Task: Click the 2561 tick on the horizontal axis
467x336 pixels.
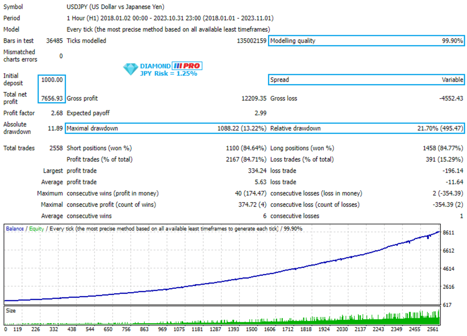Action: point(432,329)
